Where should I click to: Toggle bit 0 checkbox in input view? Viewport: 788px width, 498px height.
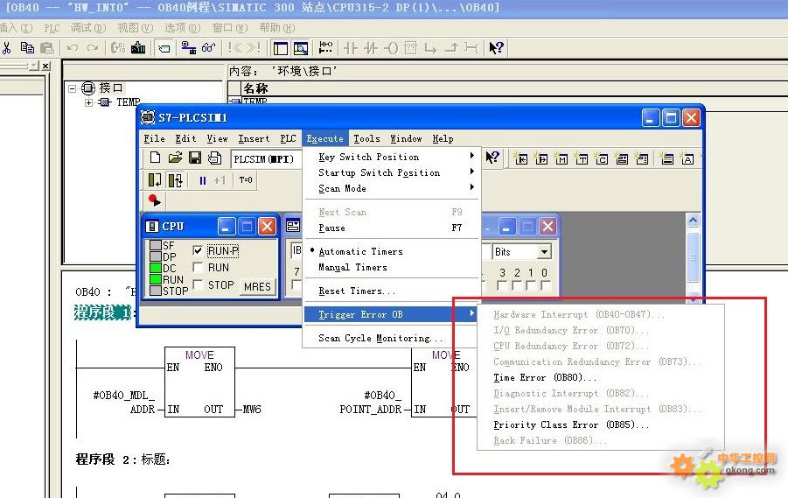coord(545,285)
